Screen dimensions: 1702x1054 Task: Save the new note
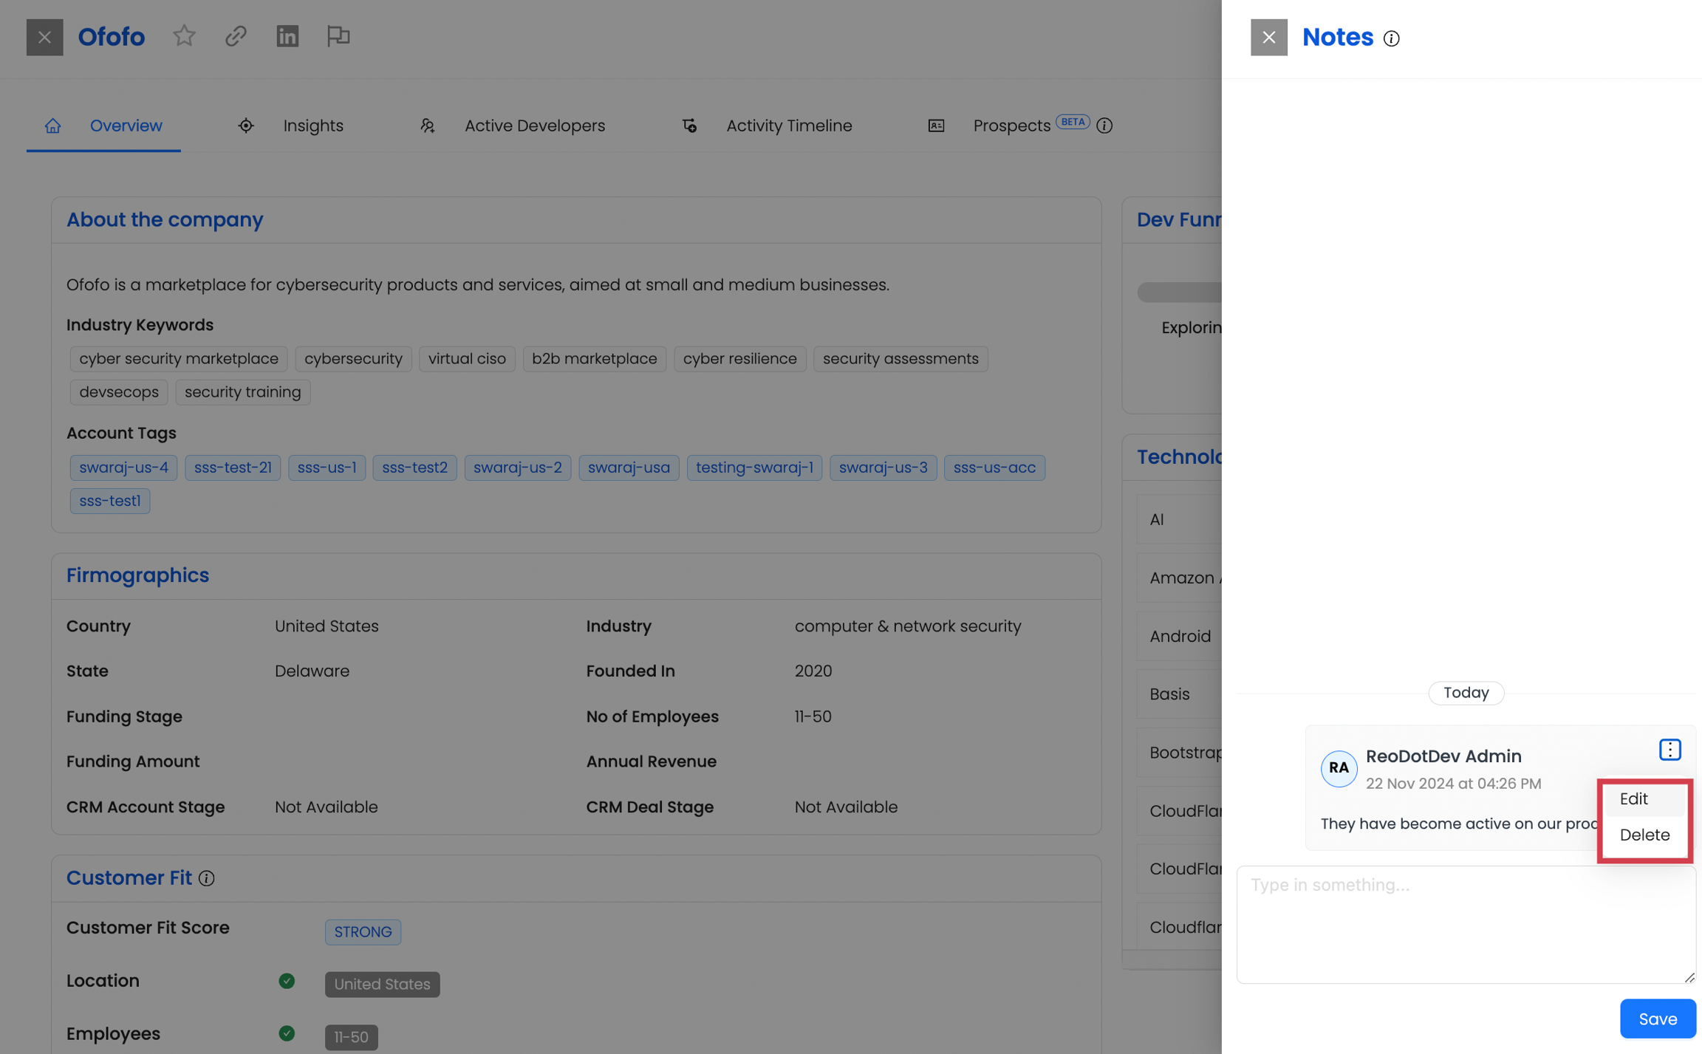tap(1657, 1019)
